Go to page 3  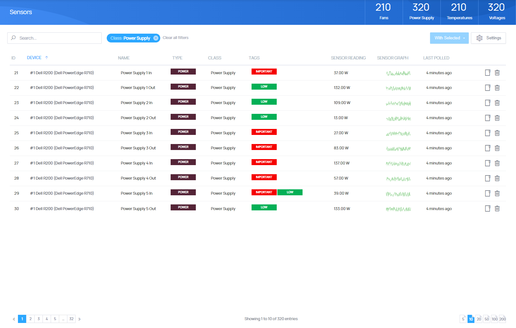[39, 319]
